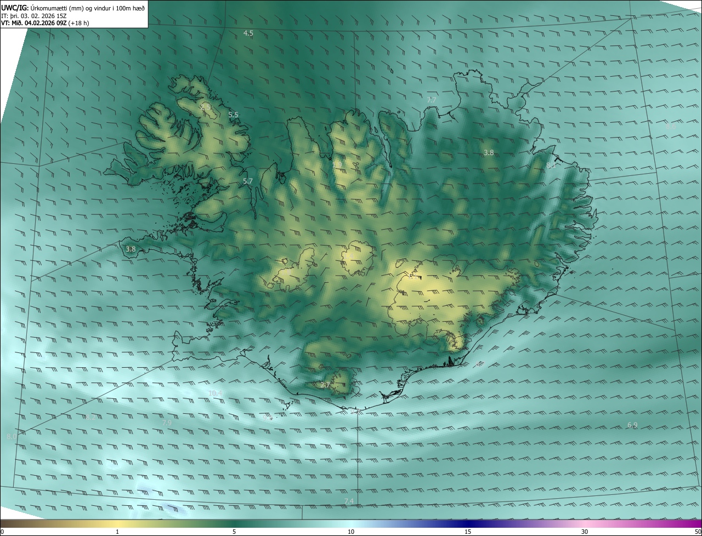The height and width of the screenshot is (536, 702).
Task: Click the 10.4 value label over the sea
Action: tap(216, 394)
